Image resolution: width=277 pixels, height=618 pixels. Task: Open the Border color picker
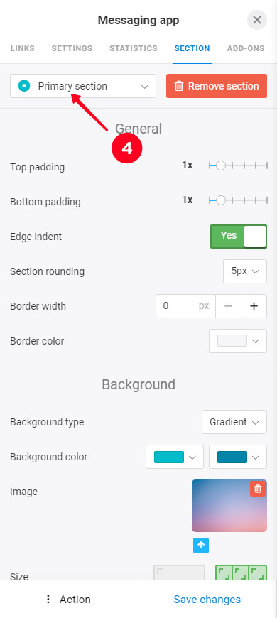(x=238, y=341)
